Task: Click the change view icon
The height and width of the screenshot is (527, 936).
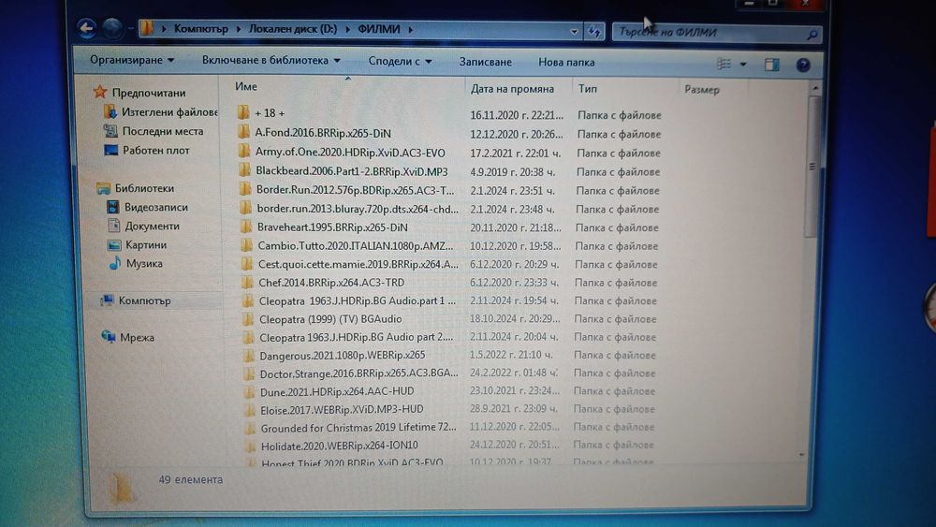Action: click(724, 64)
